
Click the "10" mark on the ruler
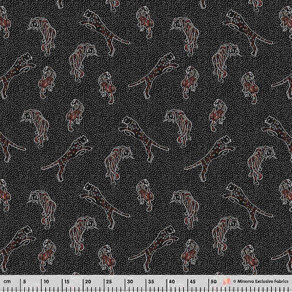point(46,281)
